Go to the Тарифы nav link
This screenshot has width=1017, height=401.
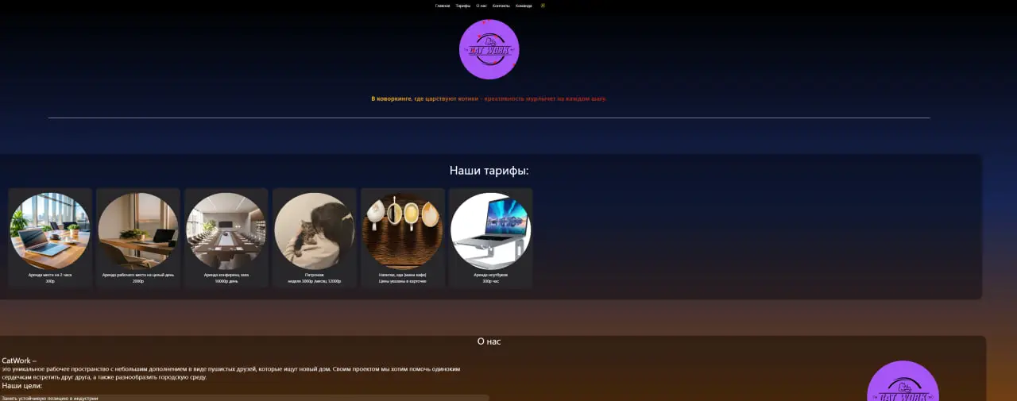coord(463,6)
